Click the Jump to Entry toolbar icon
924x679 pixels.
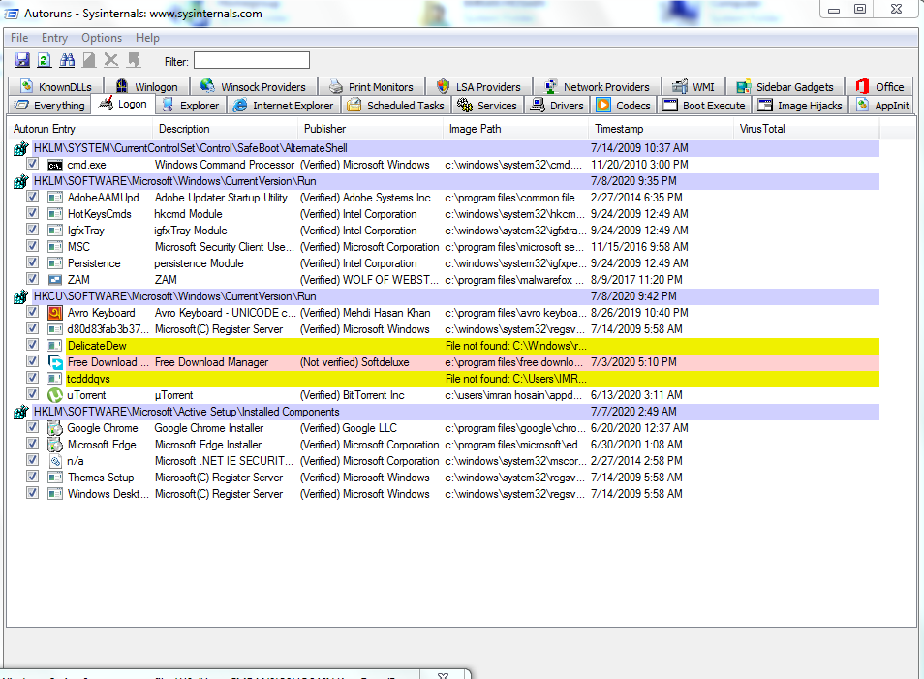(135, 60)
